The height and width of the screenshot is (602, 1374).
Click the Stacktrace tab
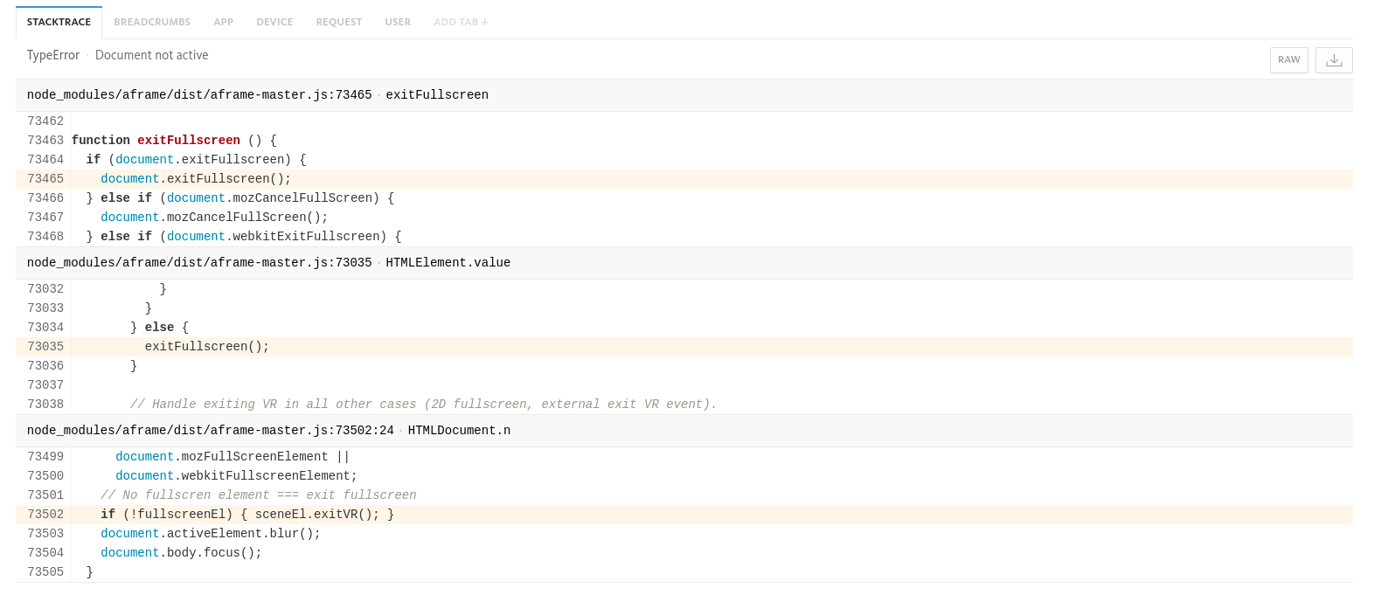pos(59,22)
